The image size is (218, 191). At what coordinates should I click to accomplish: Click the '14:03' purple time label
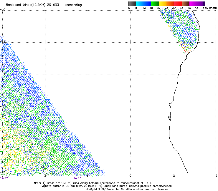(77, 178)
